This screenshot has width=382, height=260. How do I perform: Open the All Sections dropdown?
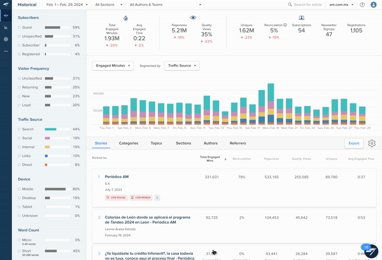tap(109, 4)
